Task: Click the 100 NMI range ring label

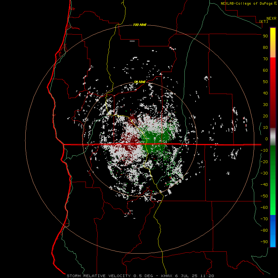Action: tap(140, 25)
